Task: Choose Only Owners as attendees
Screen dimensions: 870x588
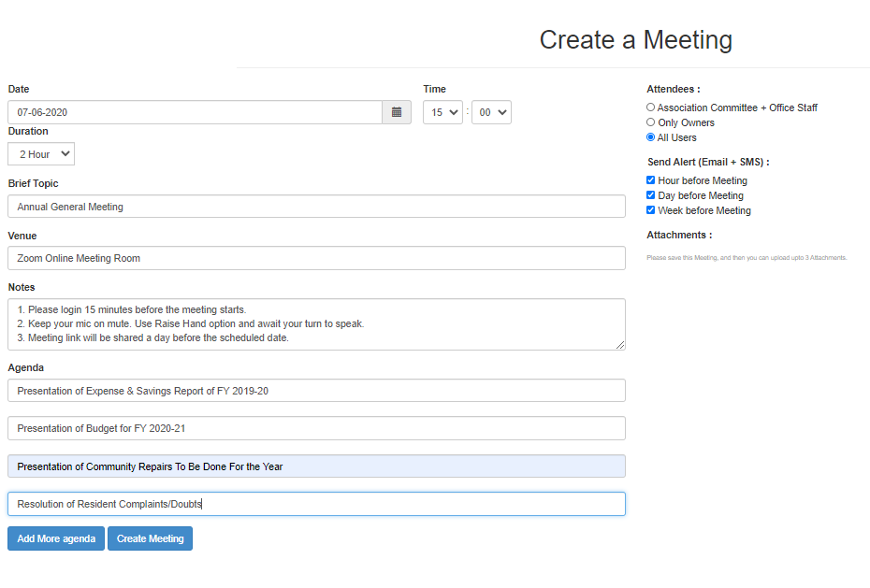Action: tap(650, 122)
